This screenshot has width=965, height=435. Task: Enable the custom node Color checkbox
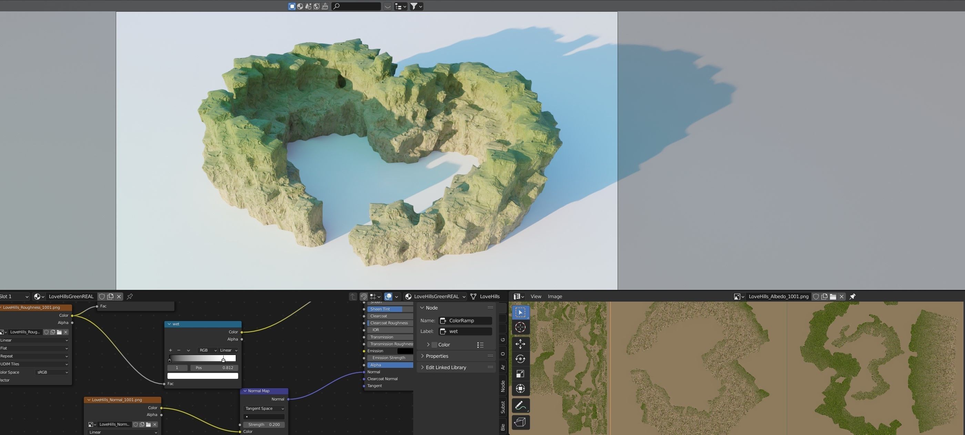[435, 345]
